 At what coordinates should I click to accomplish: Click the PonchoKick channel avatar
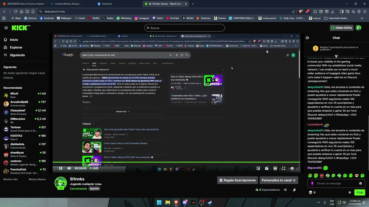point(6,171)
